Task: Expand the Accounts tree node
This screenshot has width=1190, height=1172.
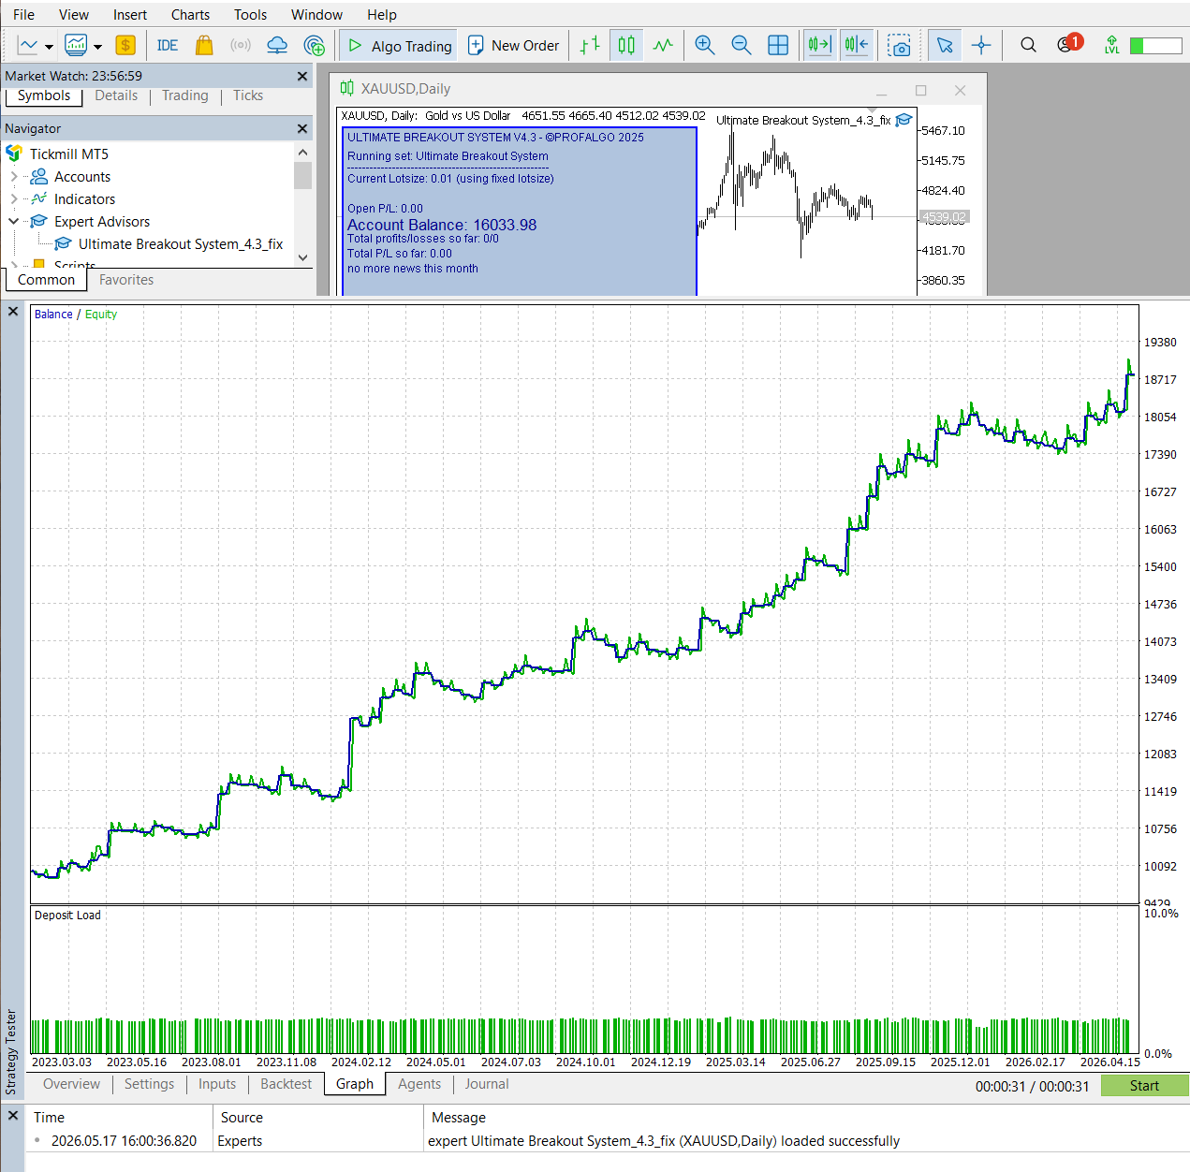Action: point(13,177)
